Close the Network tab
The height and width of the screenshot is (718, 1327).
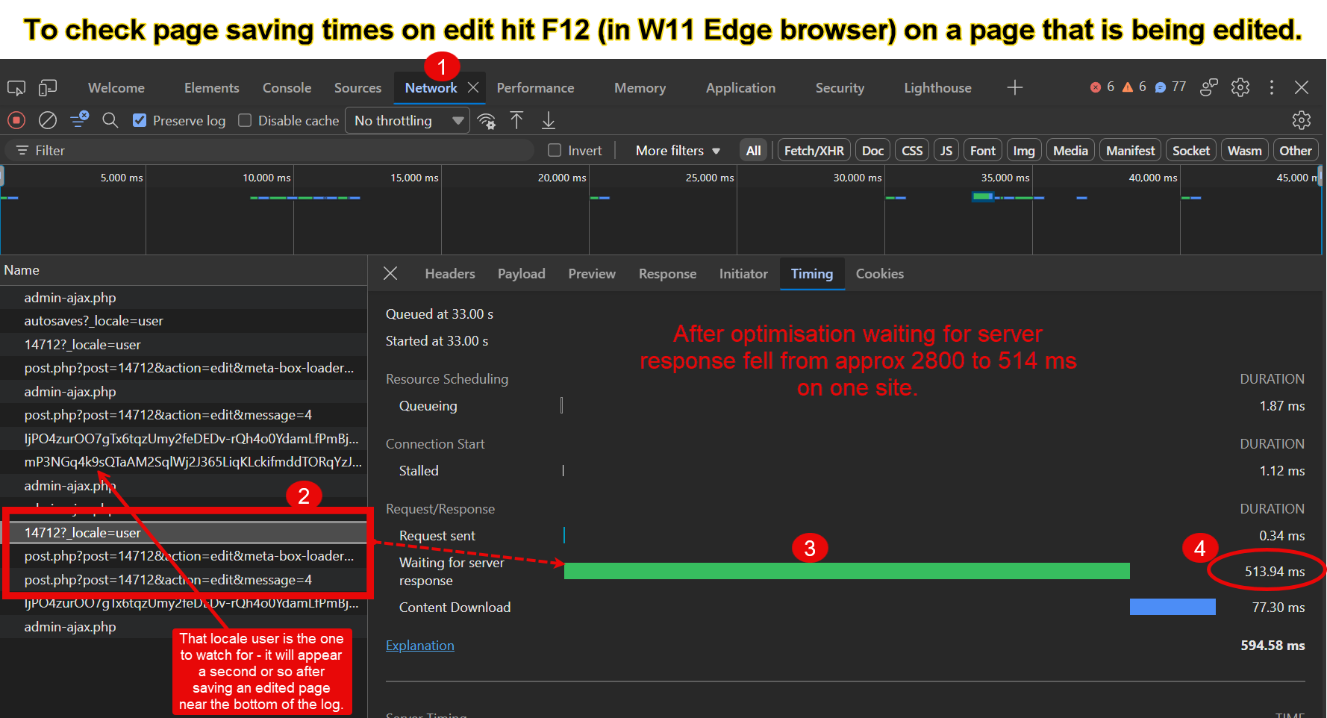pos(473,87)
